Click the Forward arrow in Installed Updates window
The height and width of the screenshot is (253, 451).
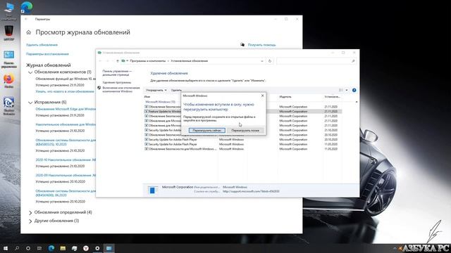107,61
